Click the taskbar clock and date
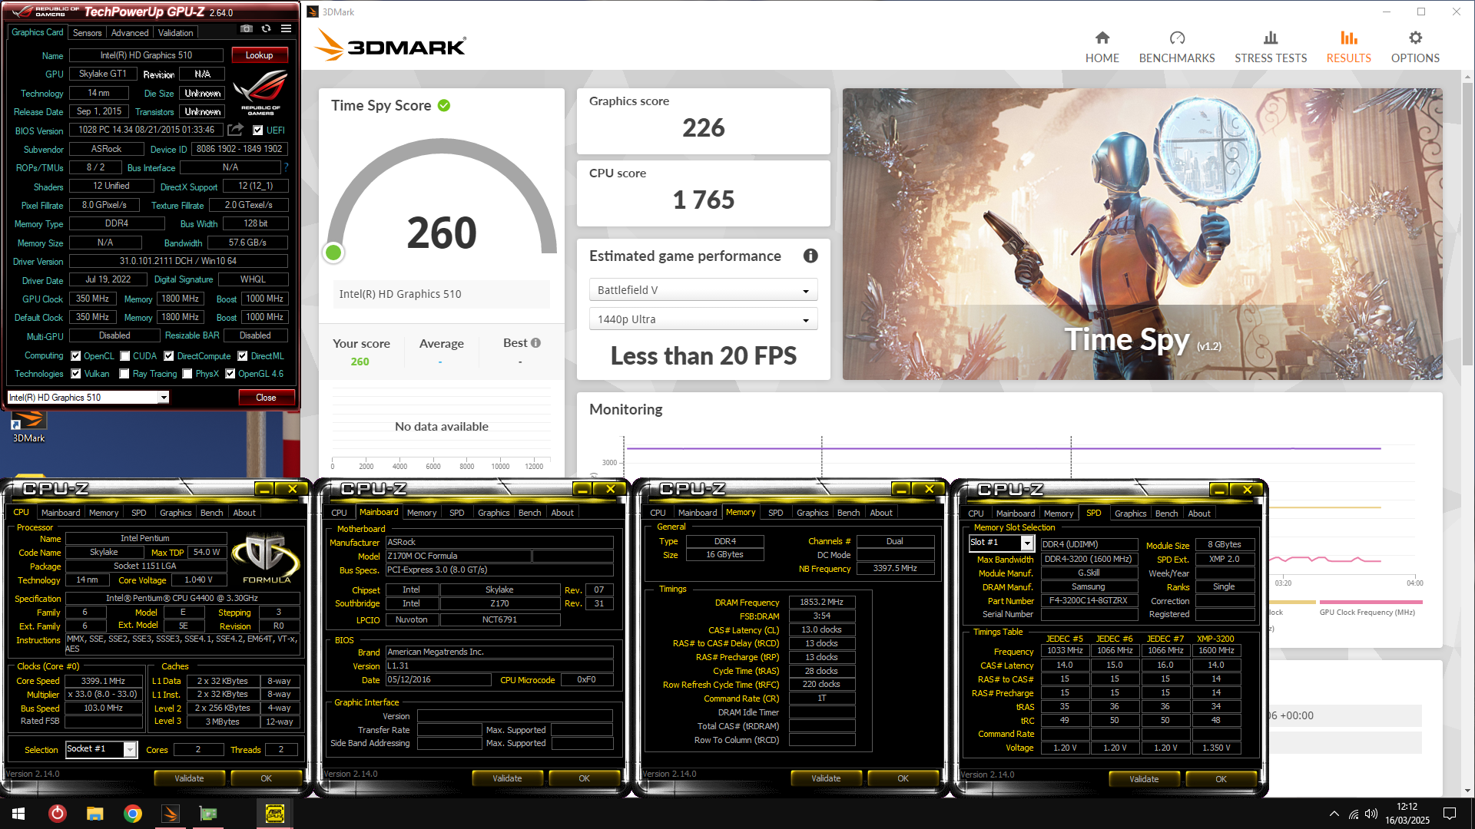Viewport: 1475px width, 829px height. 1407,814
